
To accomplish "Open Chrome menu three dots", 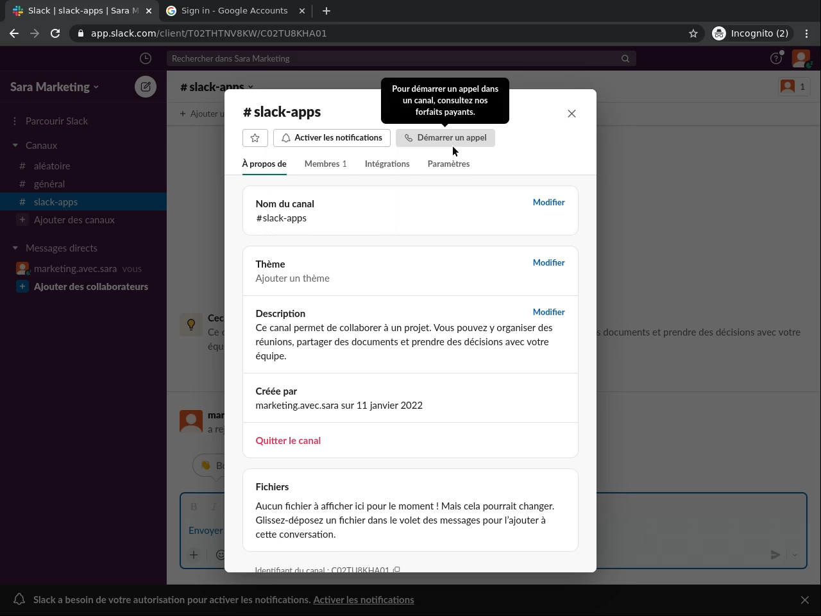I will tap(807, 33).
